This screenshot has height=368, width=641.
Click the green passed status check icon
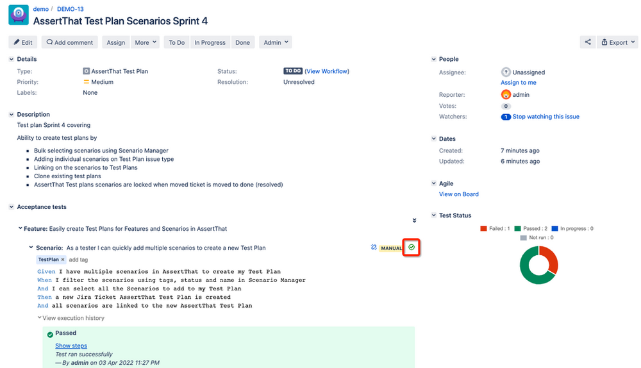point(412,247)
